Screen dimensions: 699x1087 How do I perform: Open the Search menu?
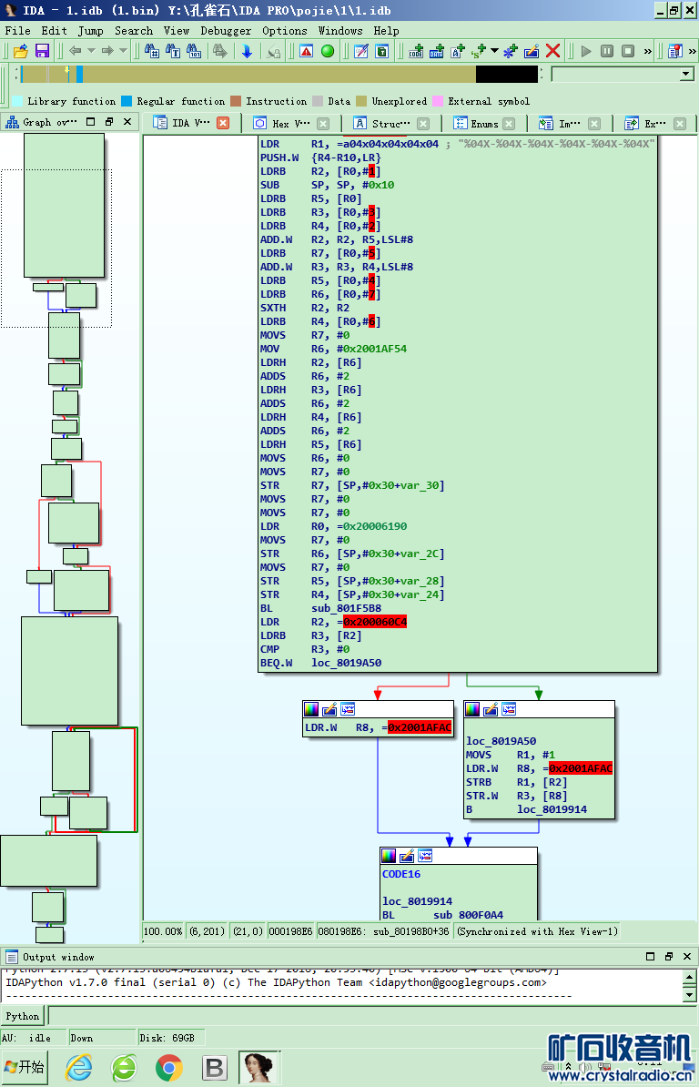pos(134,31)
